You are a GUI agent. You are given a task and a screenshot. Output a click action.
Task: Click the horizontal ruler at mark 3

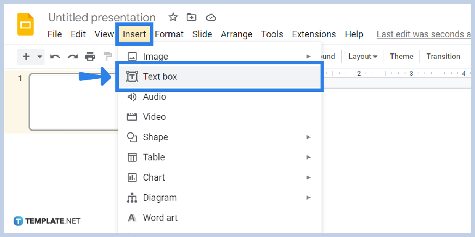coord(411,74)
